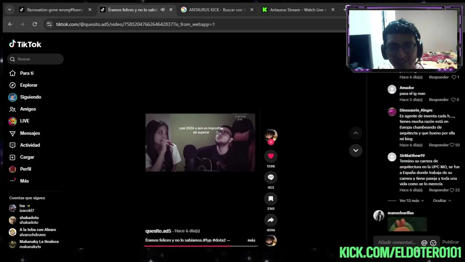This screenshot has height=262, width=465.
Task: Like Dinosaurio_Alegre's comment heart
Action: 452,145
